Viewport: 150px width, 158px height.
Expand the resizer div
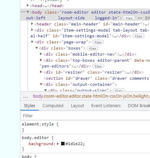pos(41,72)
